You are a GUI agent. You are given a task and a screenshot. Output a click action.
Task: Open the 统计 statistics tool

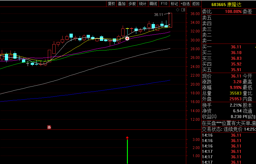(x=143, y=4)
